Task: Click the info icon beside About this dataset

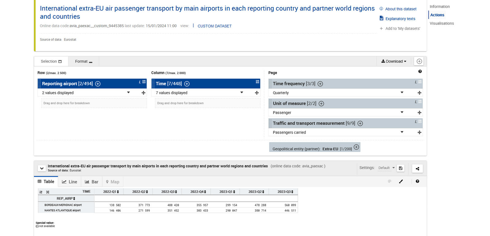Action: 381,9
